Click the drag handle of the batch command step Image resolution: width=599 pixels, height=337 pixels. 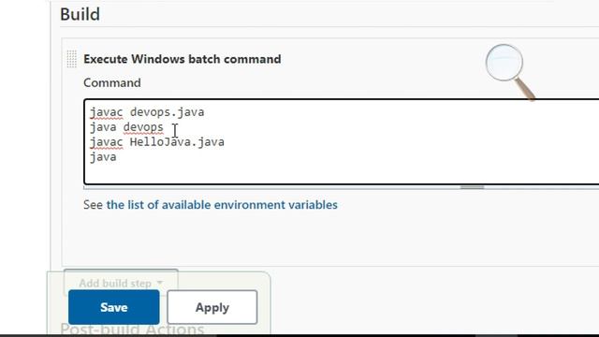(71, 59)
